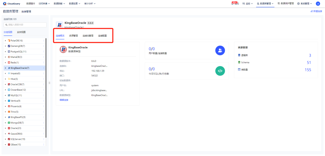
Task: Click the table count value 155
Action: [308, 70]
